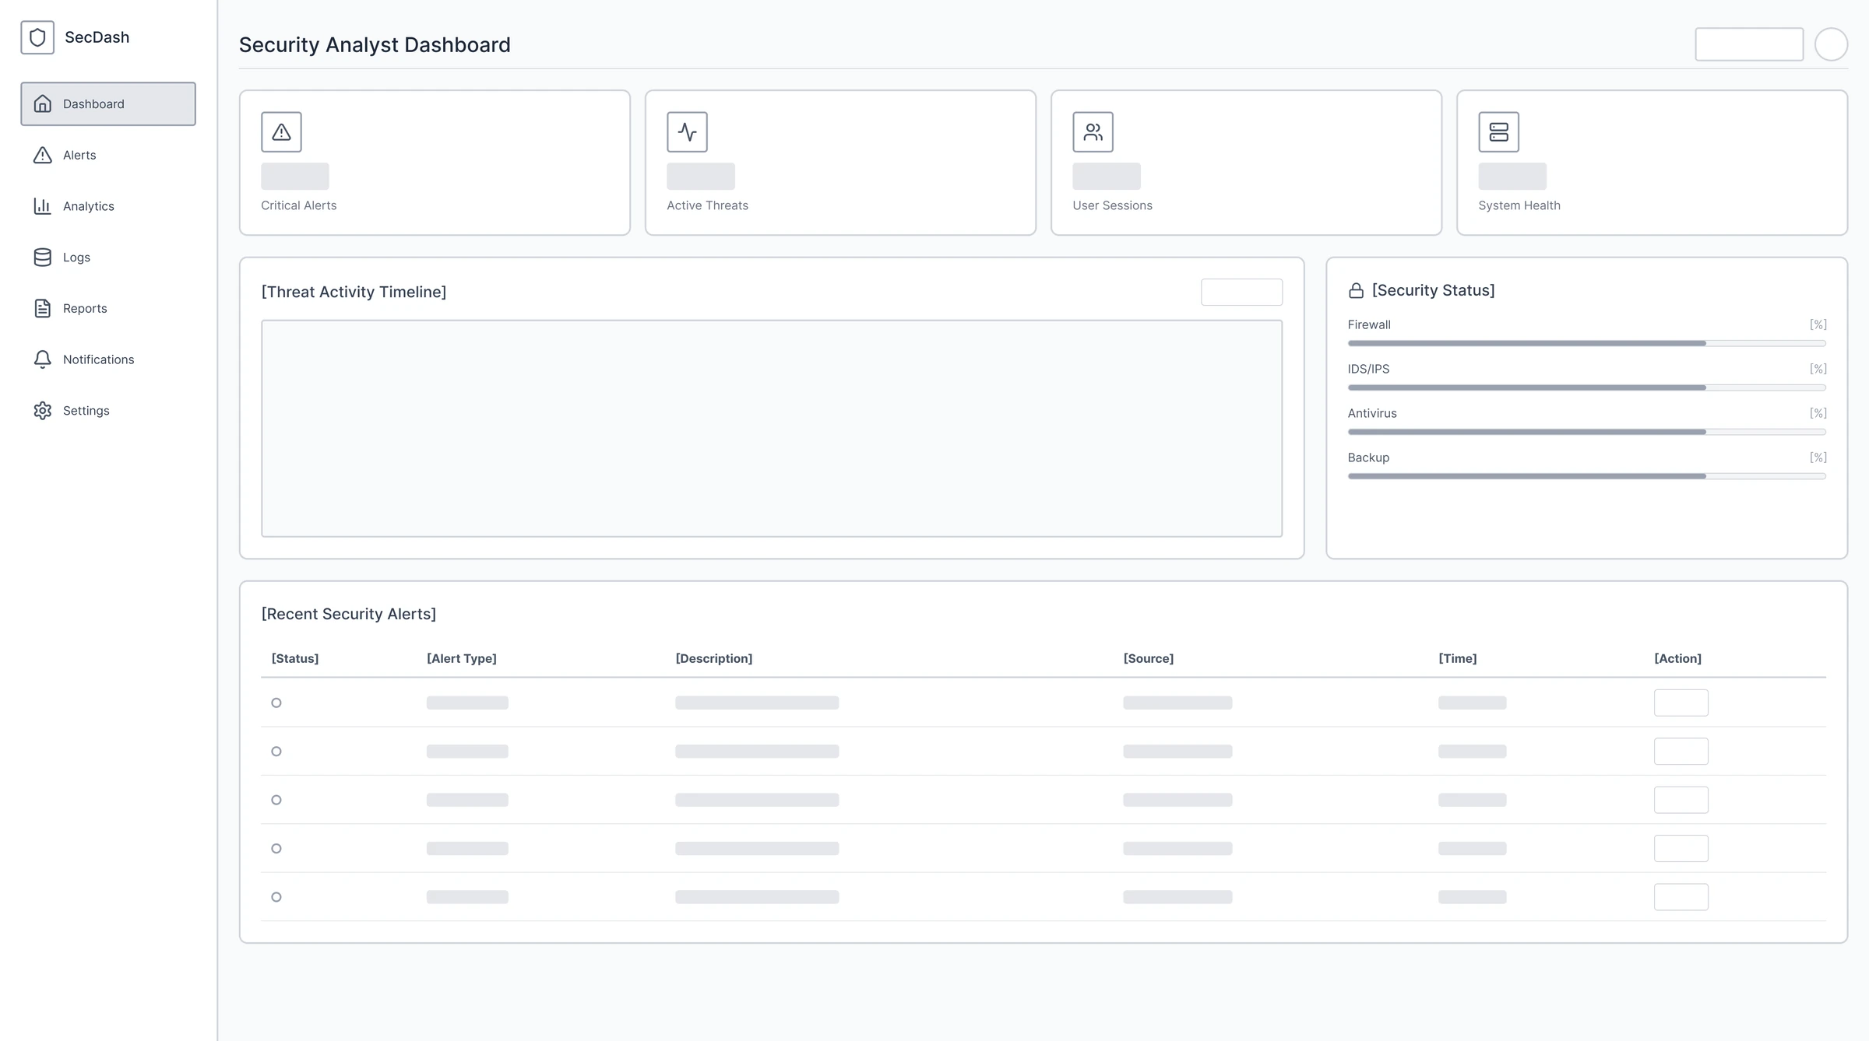The height and width of the screenshot is (1041, 1869).
Task: Click the [Source] column header
Action: (1149, 658)
